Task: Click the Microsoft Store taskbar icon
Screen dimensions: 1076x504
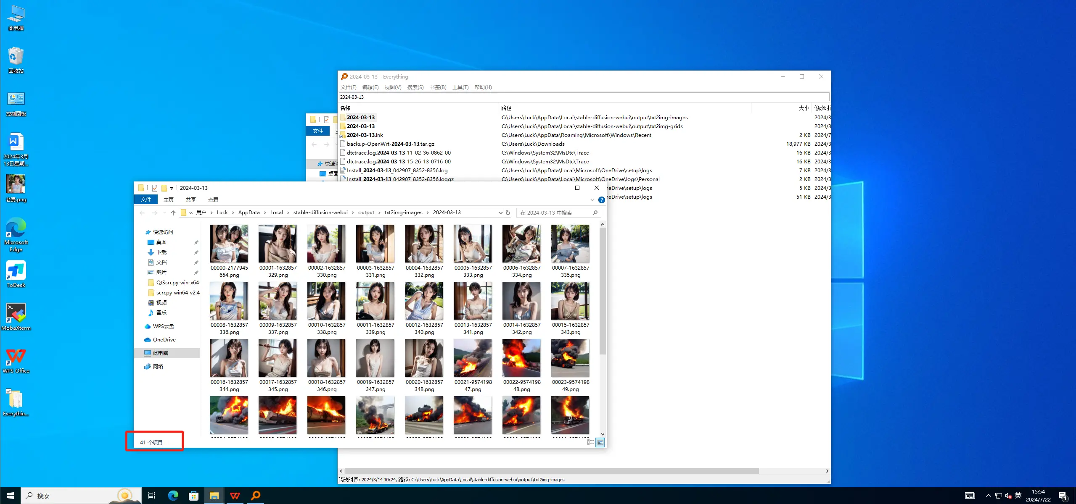Action: 193,495
